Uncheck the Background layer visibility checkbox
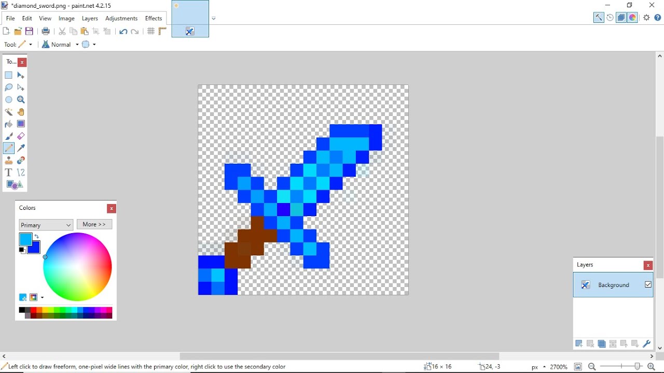 [648, 285]
